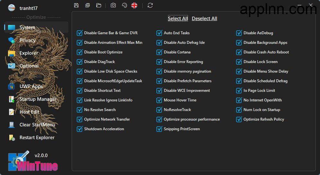Open the theme palette icon
320x175 pixels.
[124, 5]
